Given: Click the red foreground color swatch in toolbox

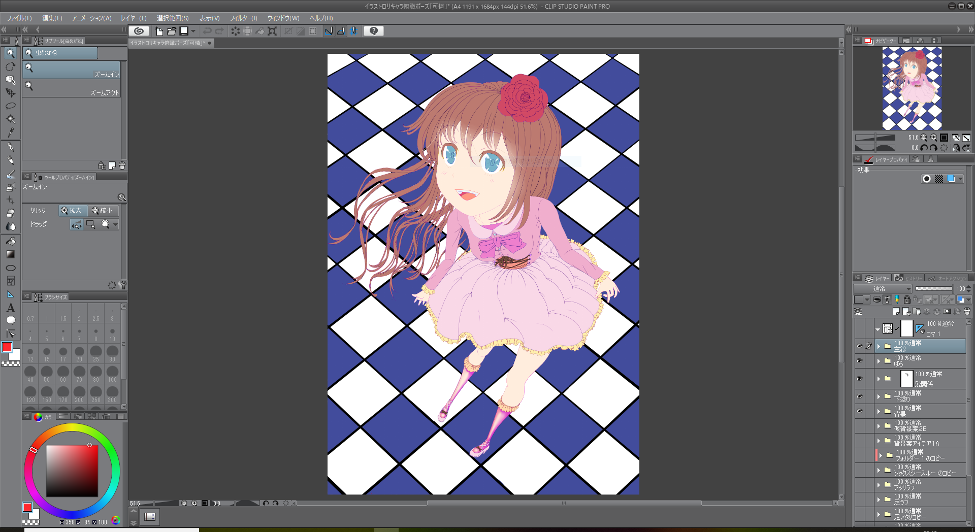Looking at the screenshot, I should click(x=7, y=347).
